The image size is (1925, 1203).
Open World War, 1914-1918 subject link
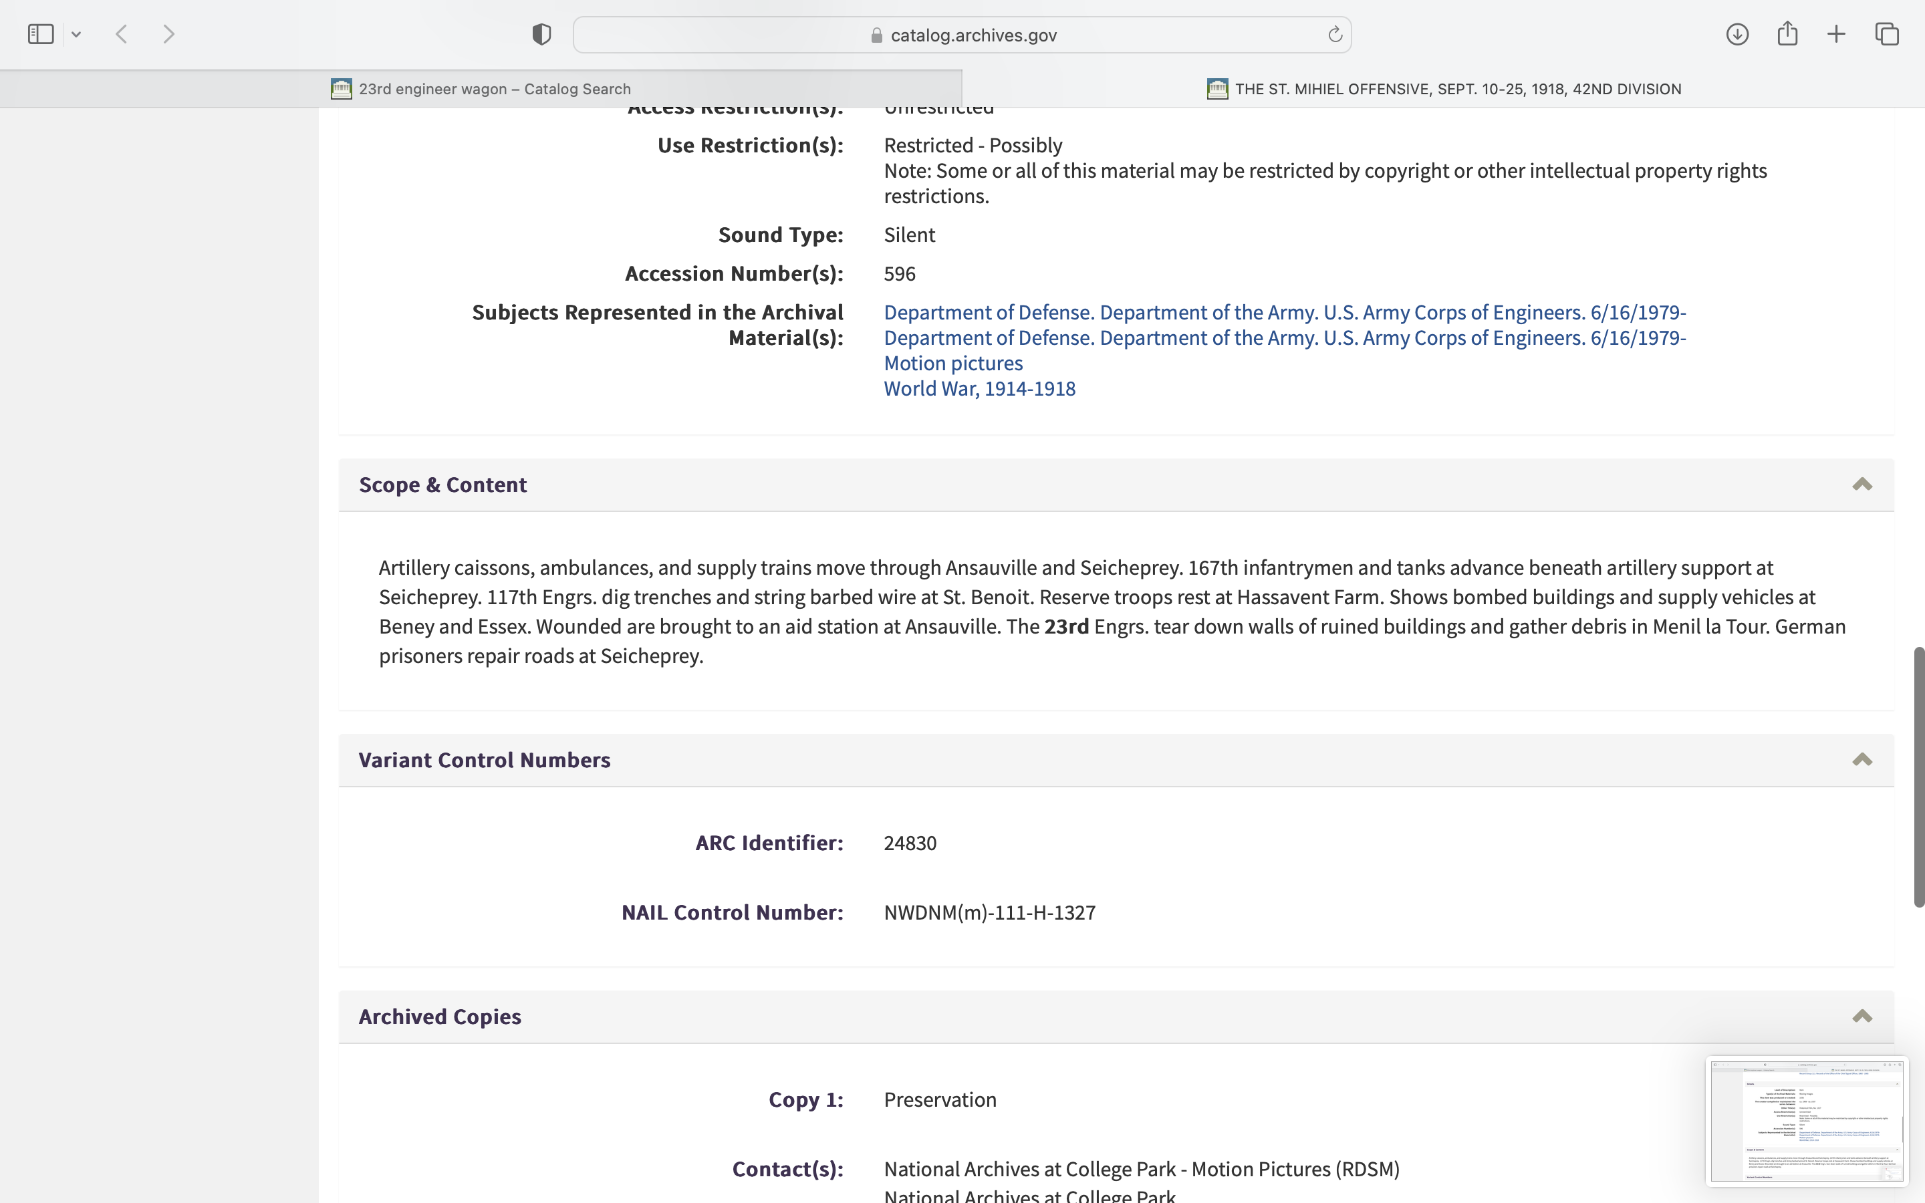click(x=979, y=388)
